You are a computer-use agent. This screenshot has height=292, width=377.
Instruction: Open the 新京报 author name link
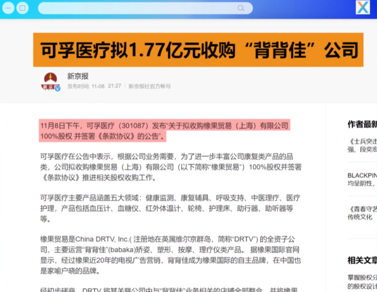(x=78, y=76)
